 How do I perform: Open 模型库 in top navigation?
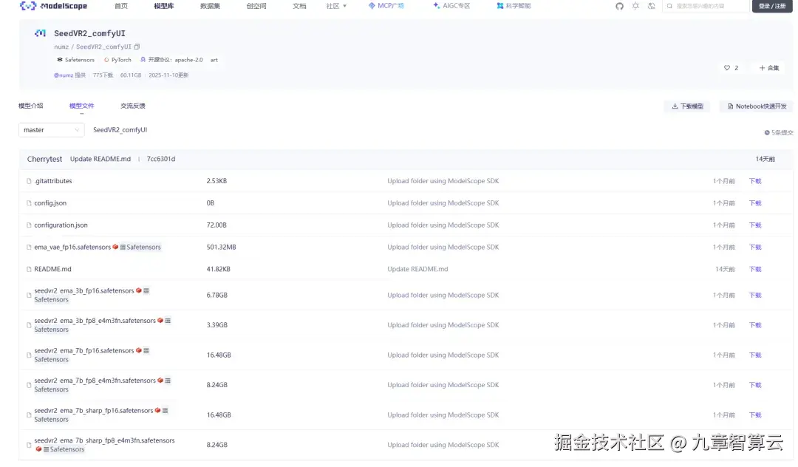[164, 6]
